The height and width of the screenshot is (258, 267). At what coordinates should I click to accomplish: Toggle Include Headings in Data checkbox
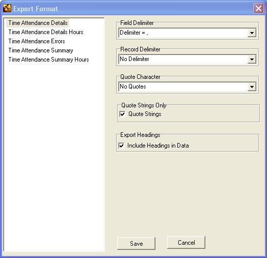(x=121, y=146)
